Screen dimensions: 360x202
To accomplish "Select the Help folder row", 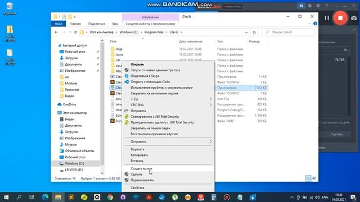I will pyautogui.click(x=188, y=49).
